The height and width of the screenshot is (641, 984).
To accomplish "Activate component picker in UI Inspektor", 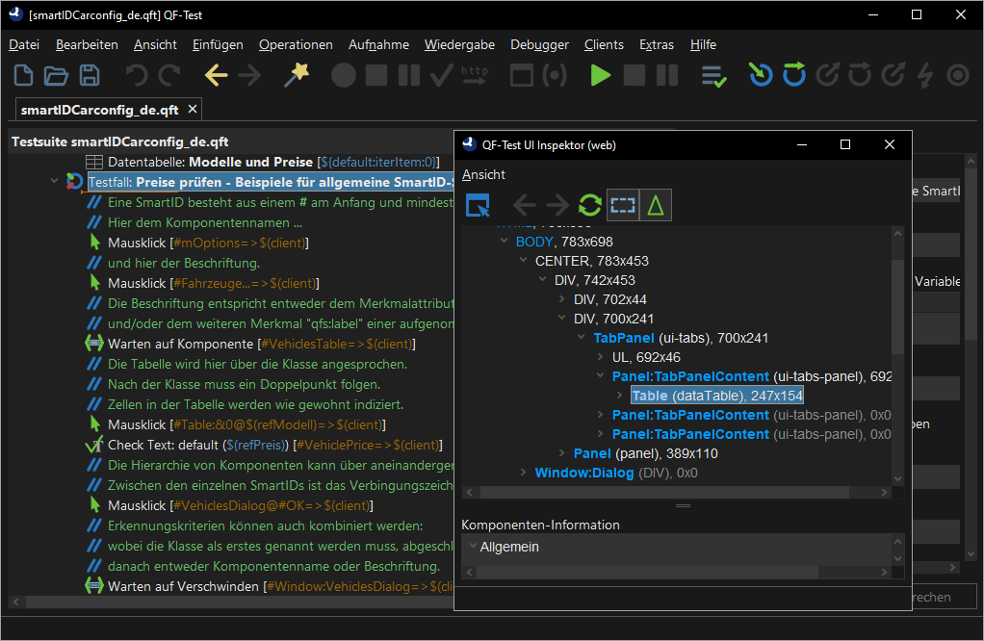I will tap(478, 205).
